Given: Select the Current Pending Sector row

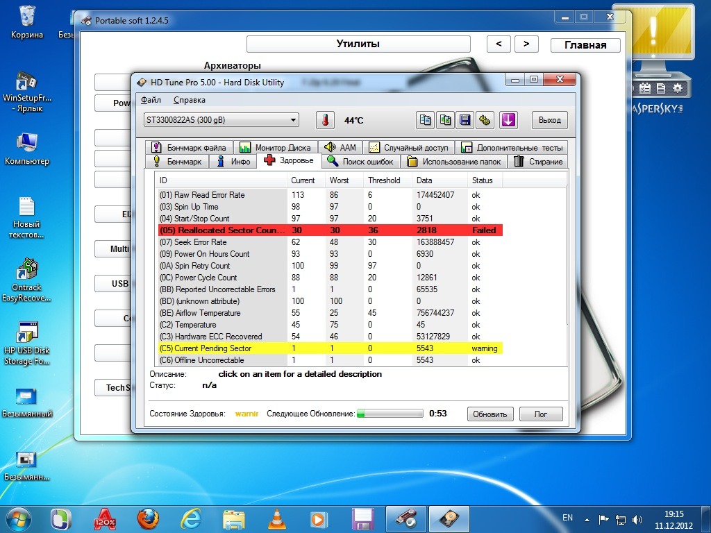Looking at the screenshot, I should coord(330,348).
